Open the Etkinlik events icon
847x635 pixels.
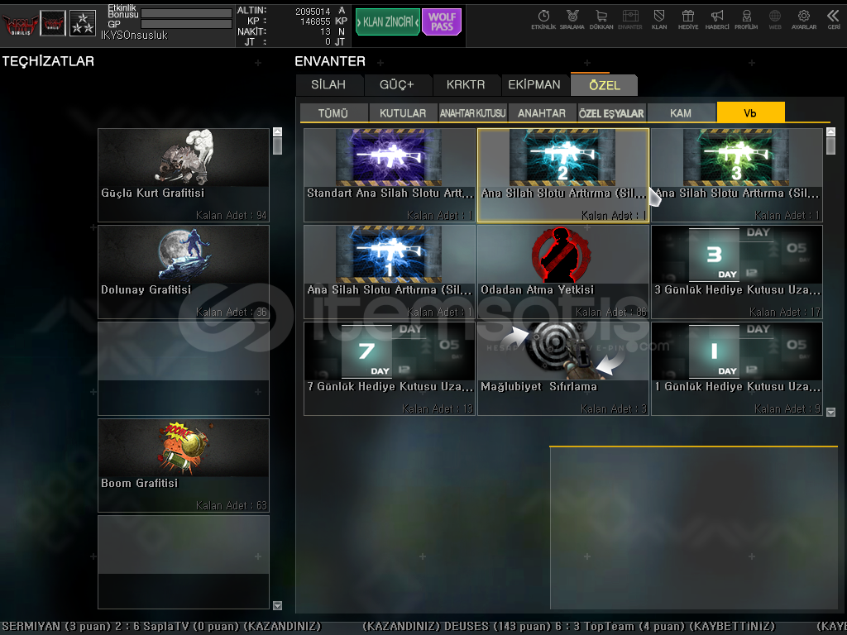[543, 19]
